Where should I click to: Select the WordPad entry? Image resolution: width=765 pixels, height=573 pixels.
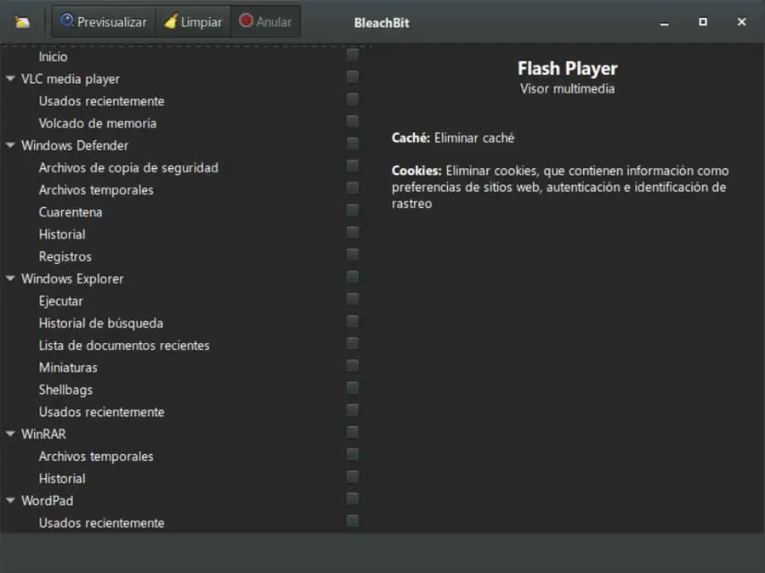pyautogui.click(x=48, y=501)
